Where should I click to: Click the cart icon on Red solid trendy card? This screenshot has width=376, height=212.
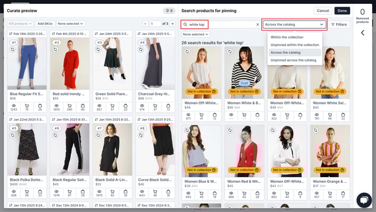click(69, 106)
